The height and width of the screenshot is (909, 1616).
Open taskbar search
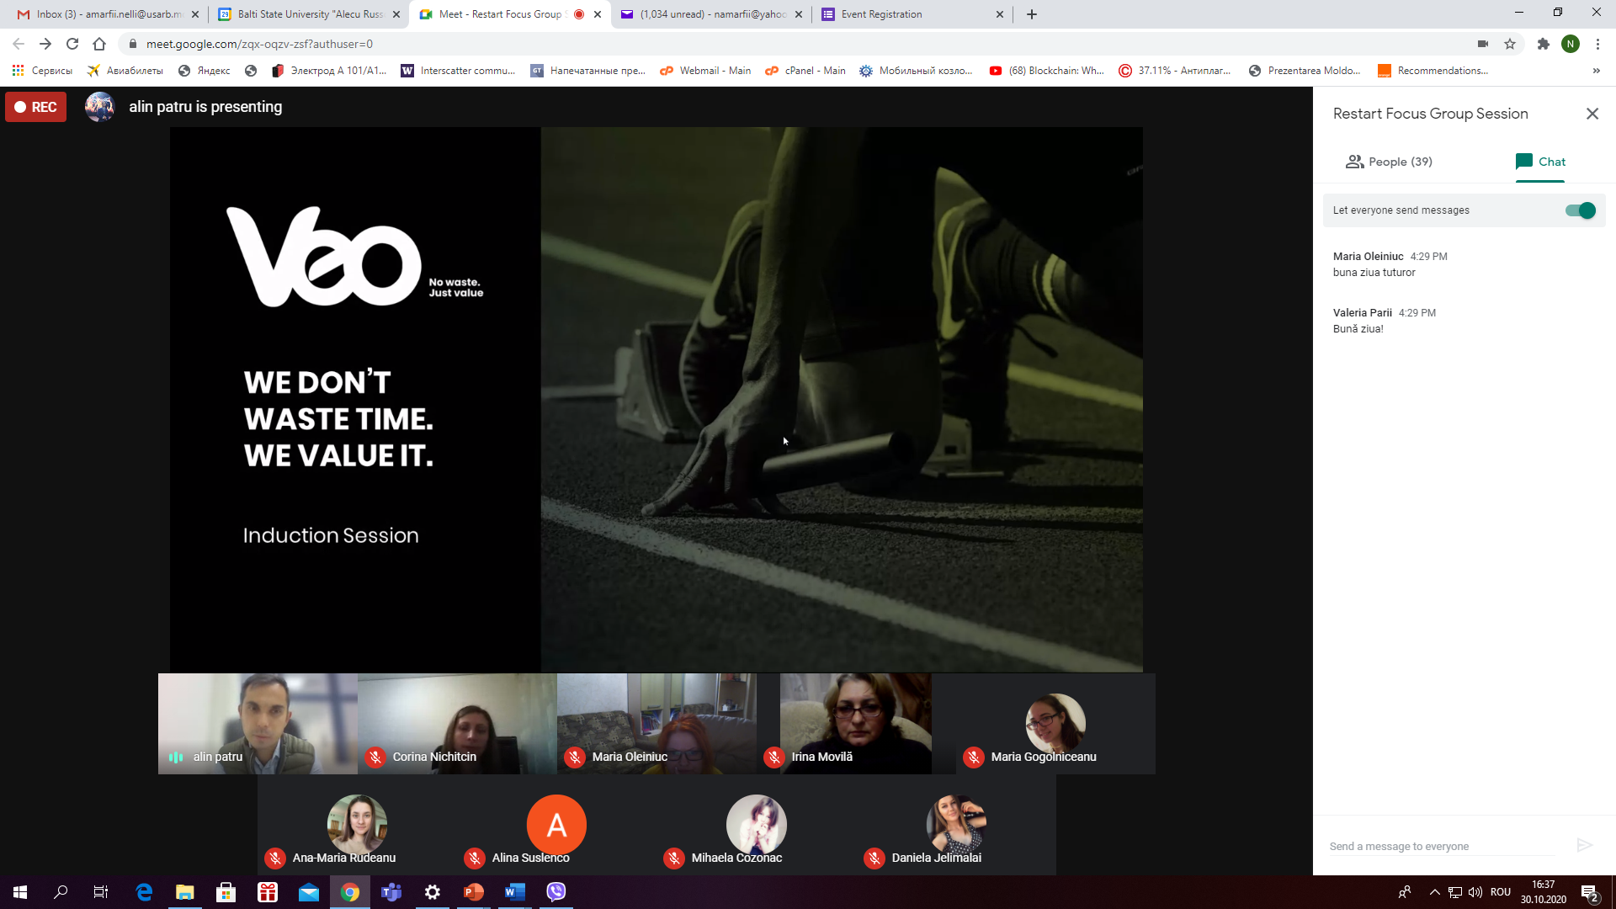tap(61, 891)
